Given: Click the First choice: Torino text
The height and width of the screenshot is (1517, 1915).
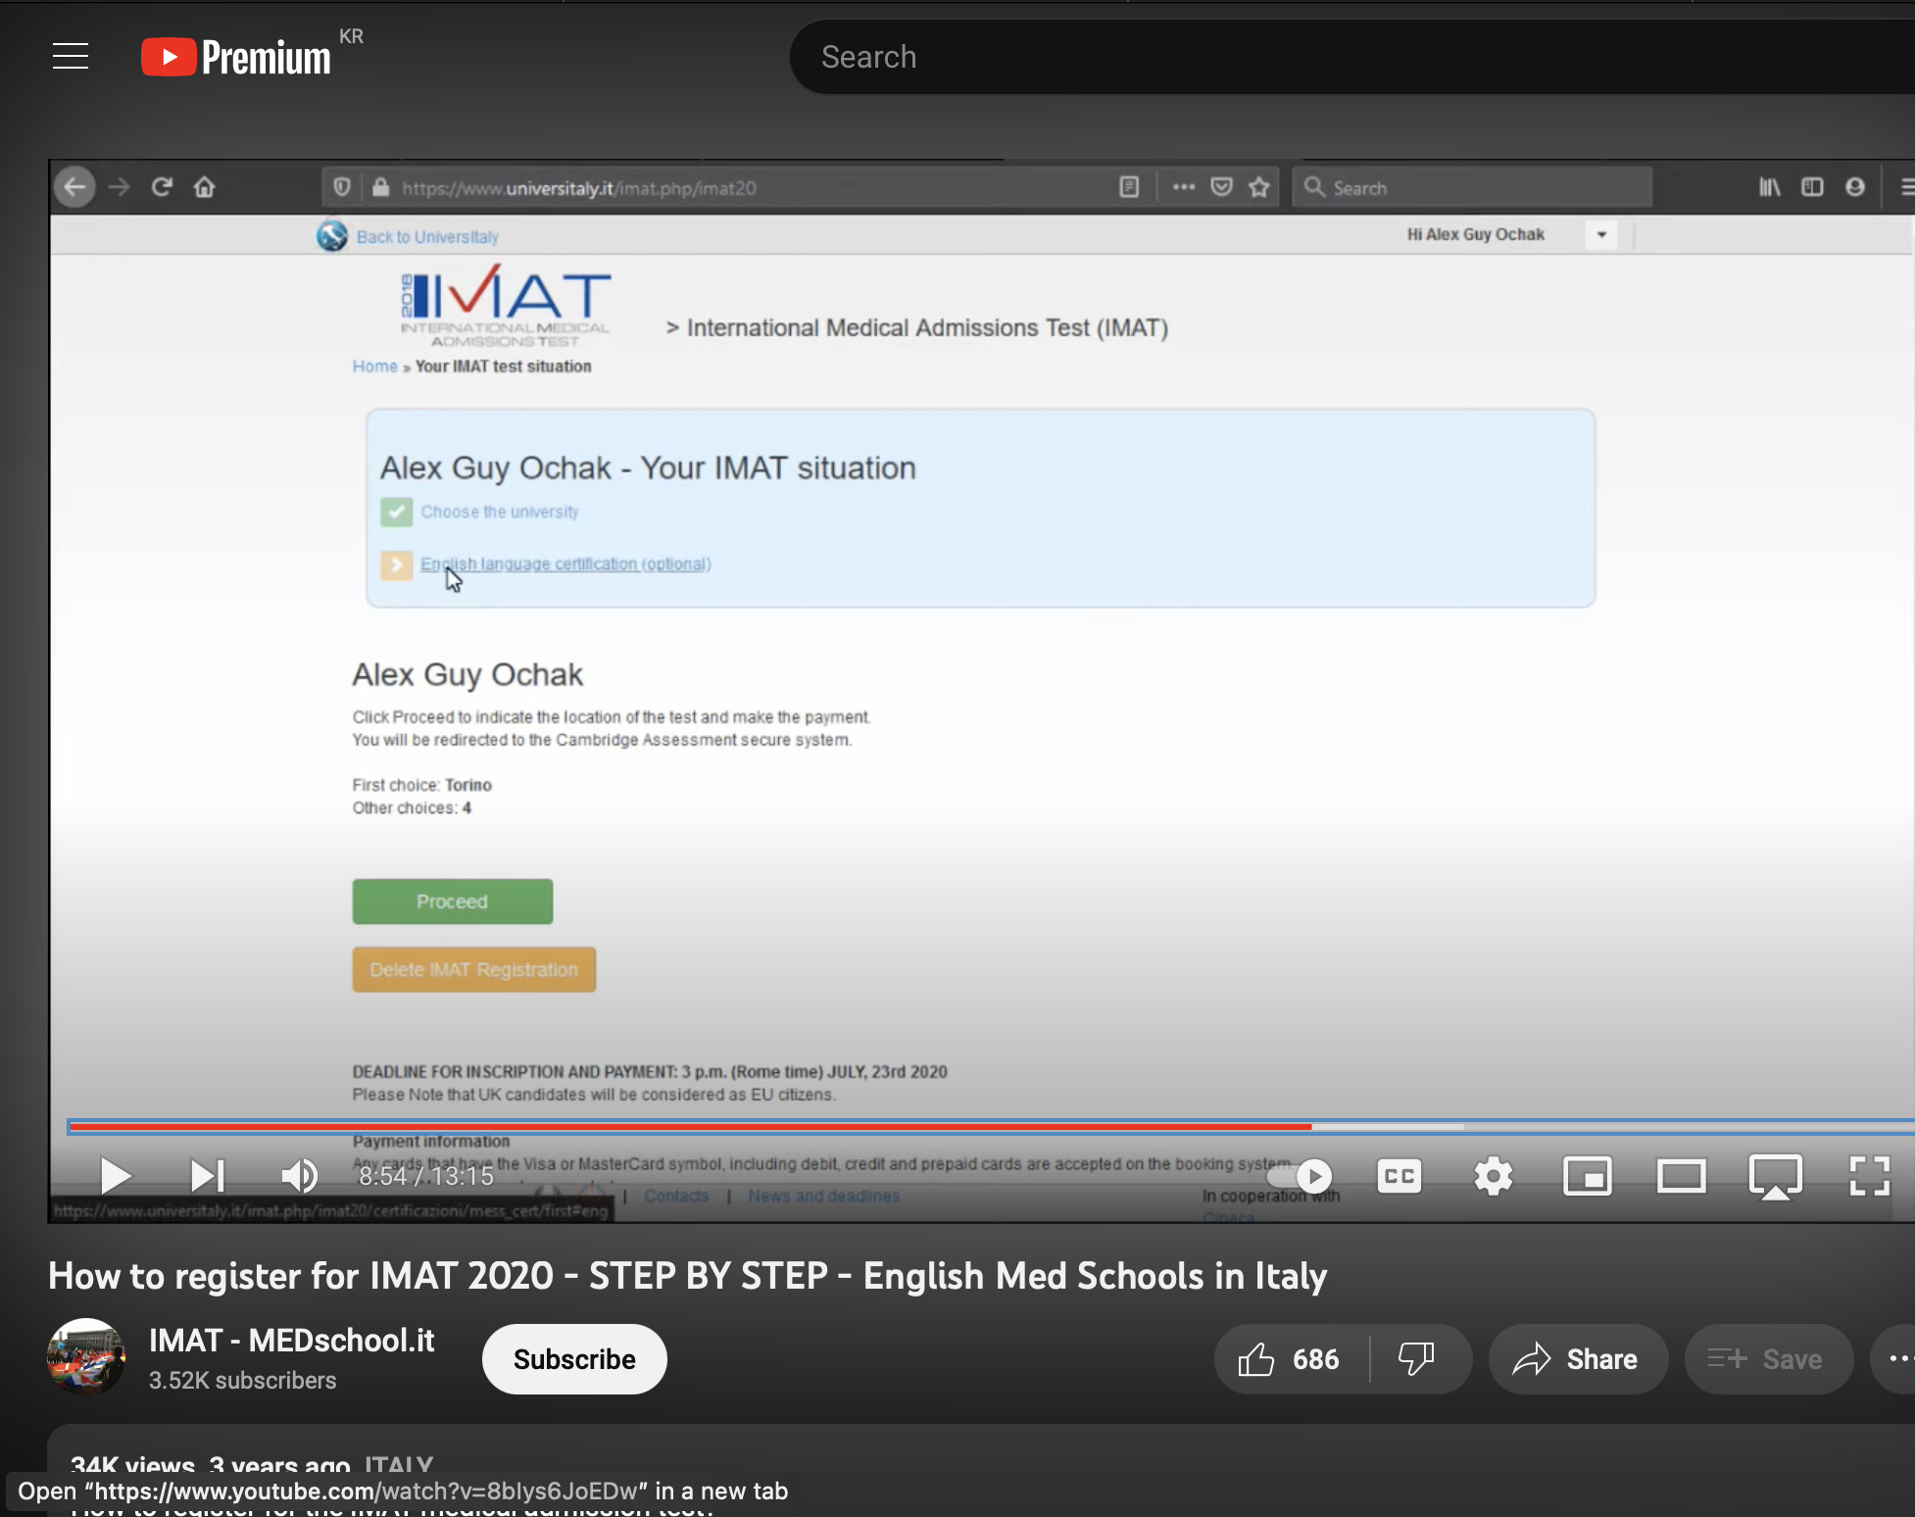Looking at the screenshot, I should (x=422, y=785).
